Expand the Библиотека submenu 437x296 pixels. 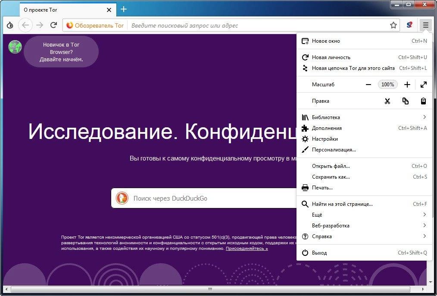pos(364,117)
